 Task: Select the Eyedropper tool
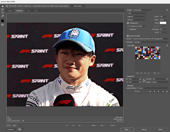tap(3, 16)
